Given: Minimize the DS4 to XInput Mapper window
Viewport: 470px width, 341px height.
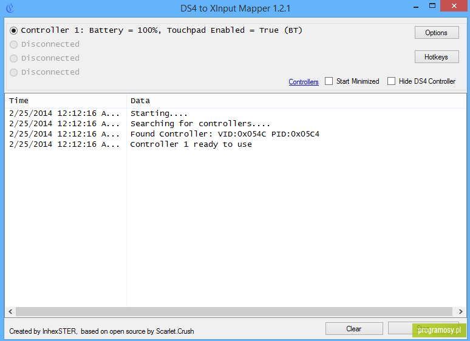Looking at the screenshot, I should pos(416,7).
